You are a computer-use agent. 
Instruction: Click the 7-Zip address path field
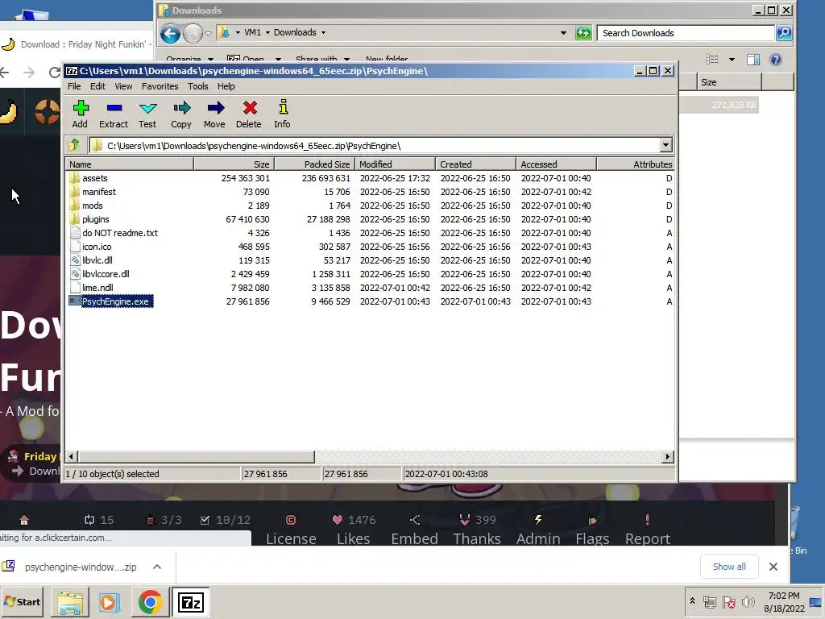375,145
